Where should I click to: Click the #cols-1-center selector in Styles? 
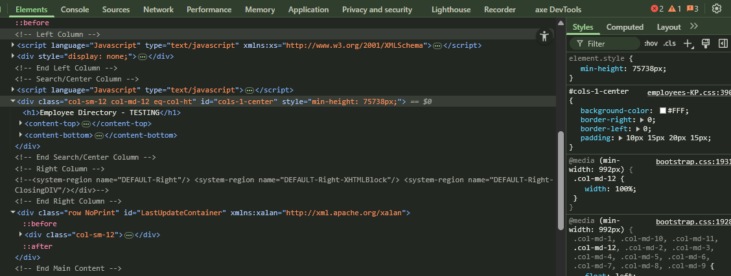599,92
